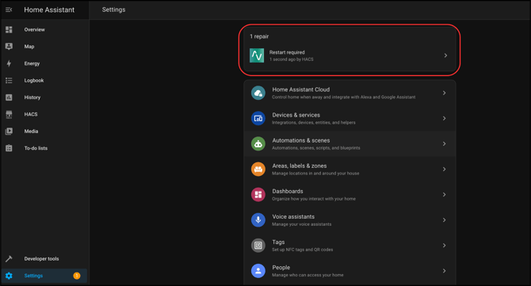Screen dimensions: 531x286
Task: Select the Voice assistants microphone icon
Action: click(x=258, y=220)
